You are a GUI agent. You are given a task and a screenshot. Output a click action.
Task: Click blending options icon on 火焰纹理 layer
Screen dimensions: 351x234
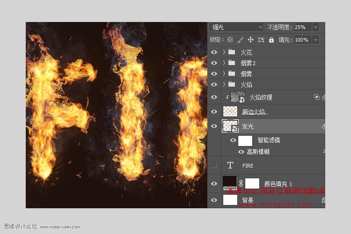coord(316,97)
